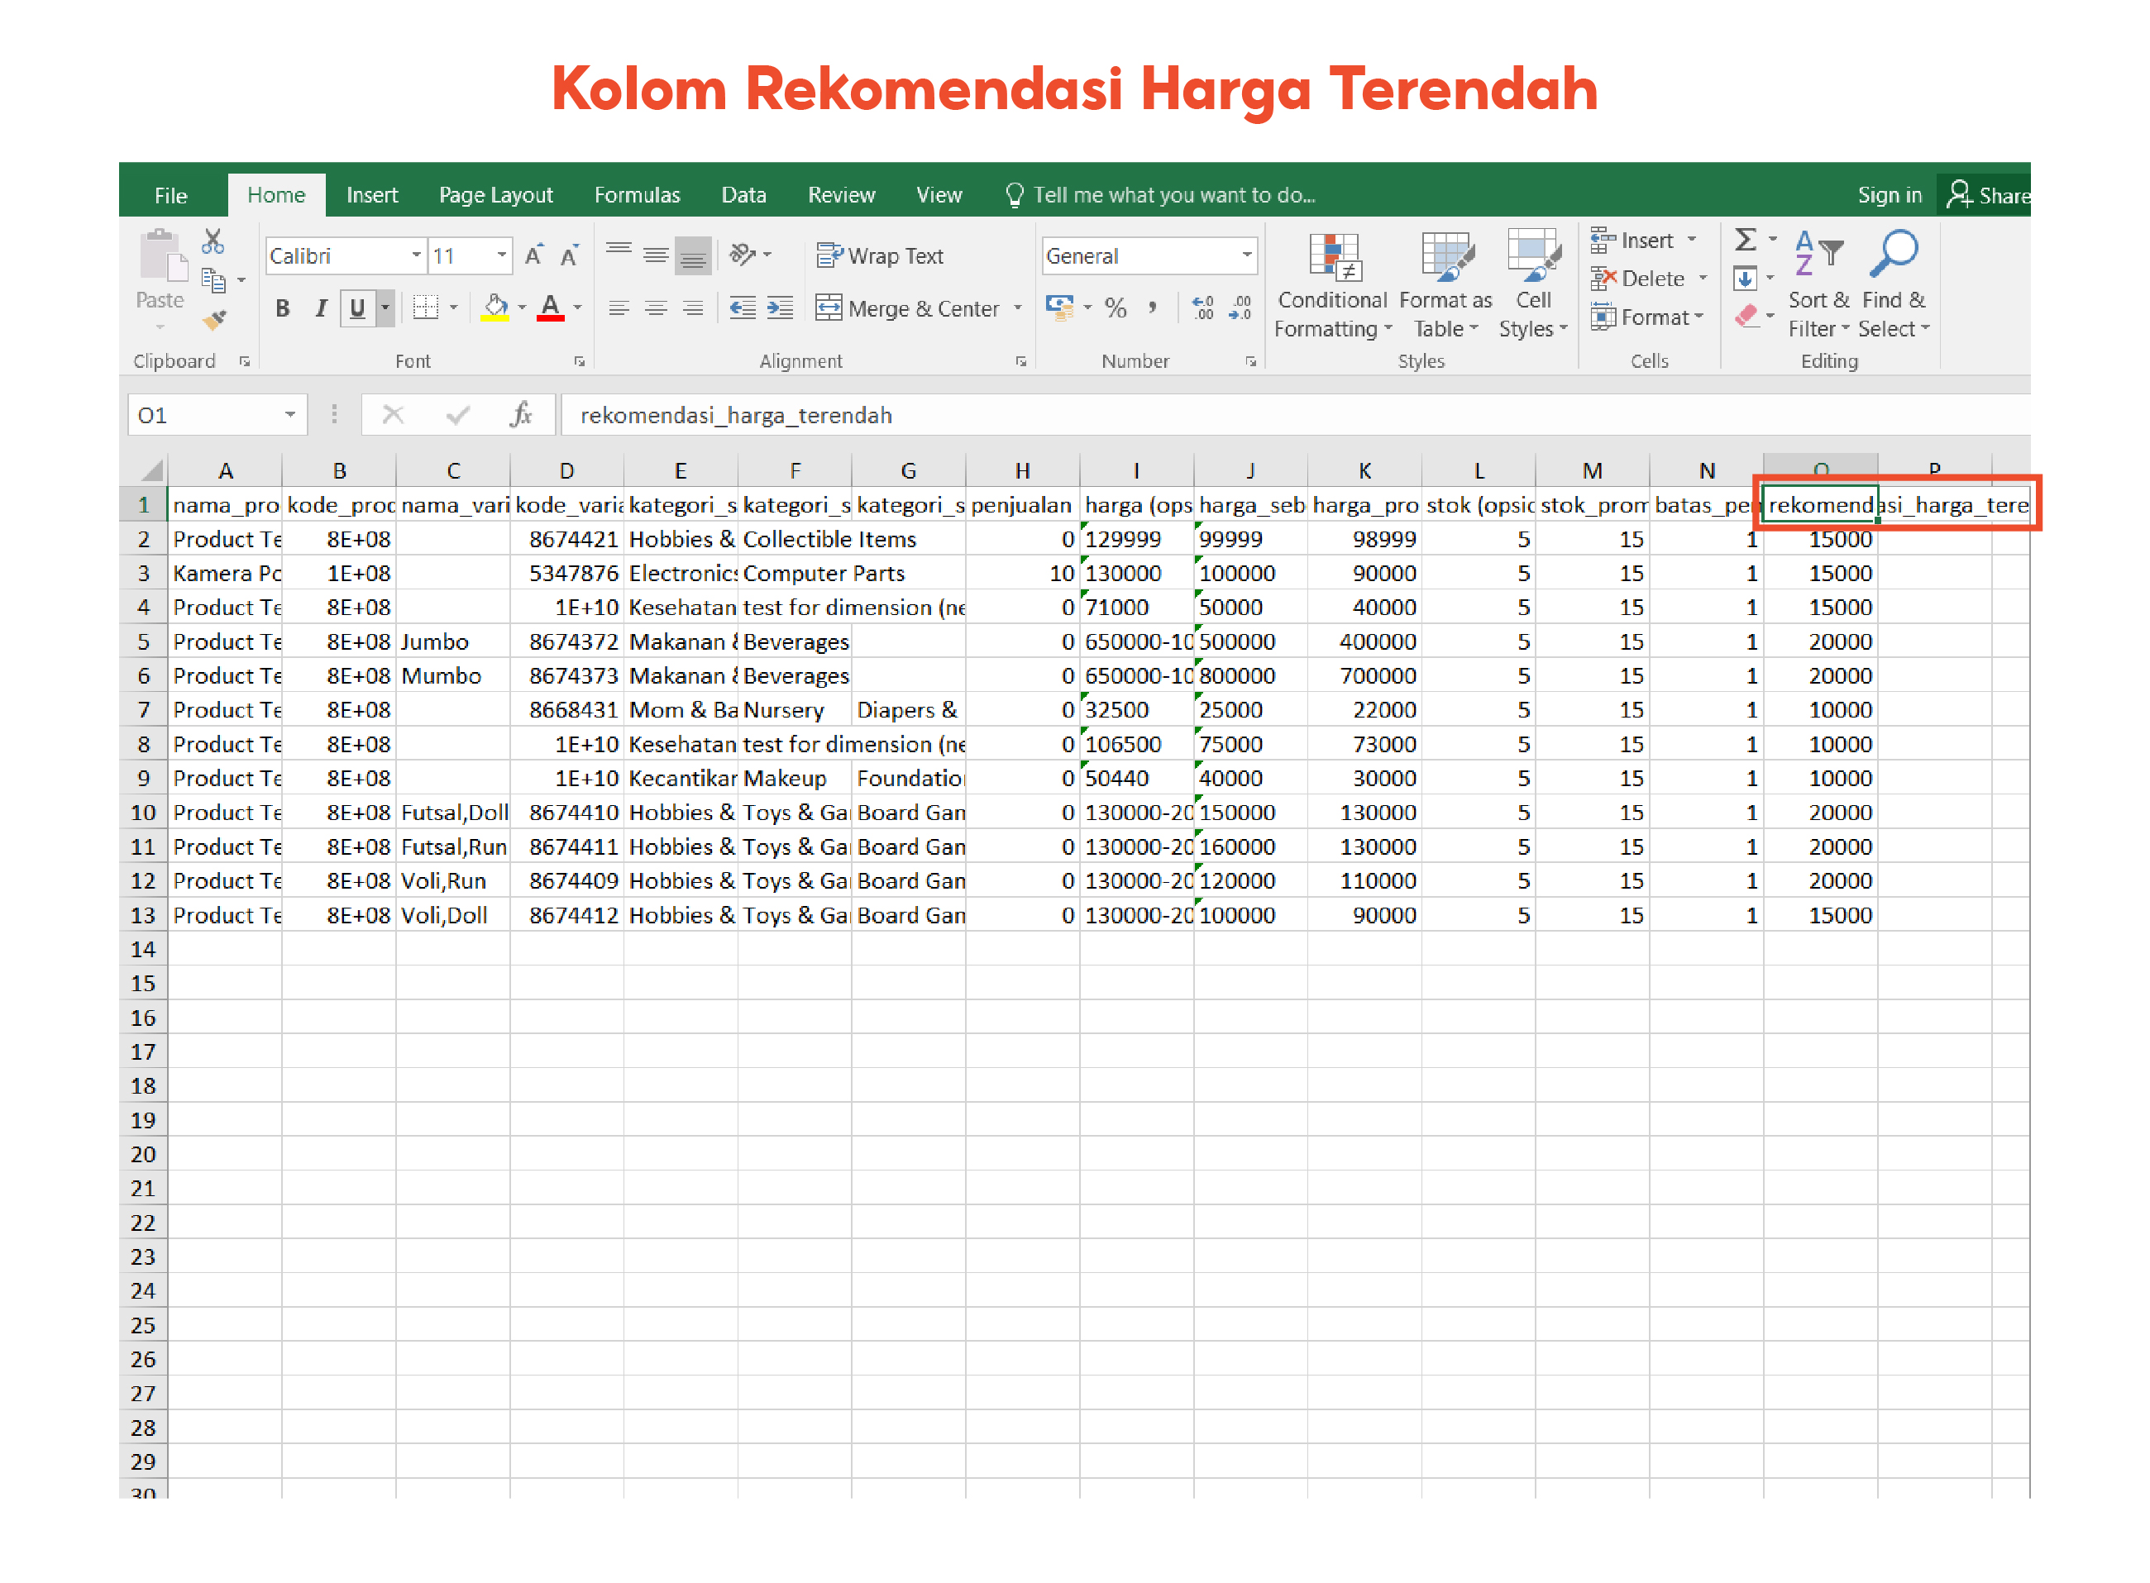The image size is (2150, 1583).
Task: Click the Increase Indent icon
Action: (x=781, y=308)
